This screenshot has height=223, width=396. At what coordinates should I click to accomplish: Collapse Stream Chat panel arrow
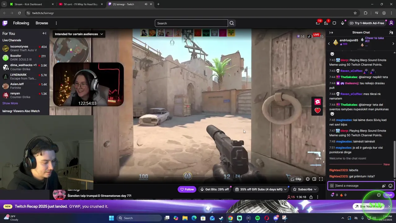coord(331,33)
